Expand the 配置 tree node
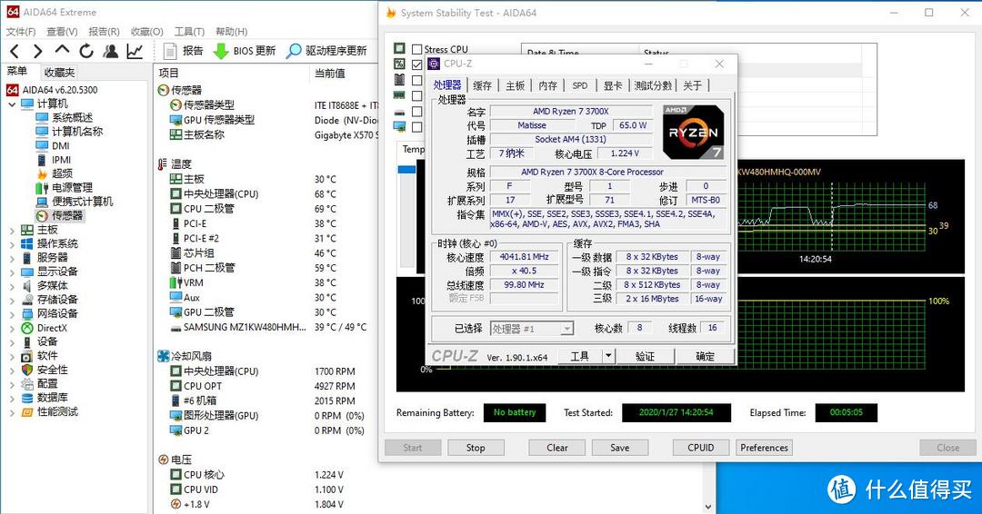This screenshot has width=982, height=514. [12, 383]
